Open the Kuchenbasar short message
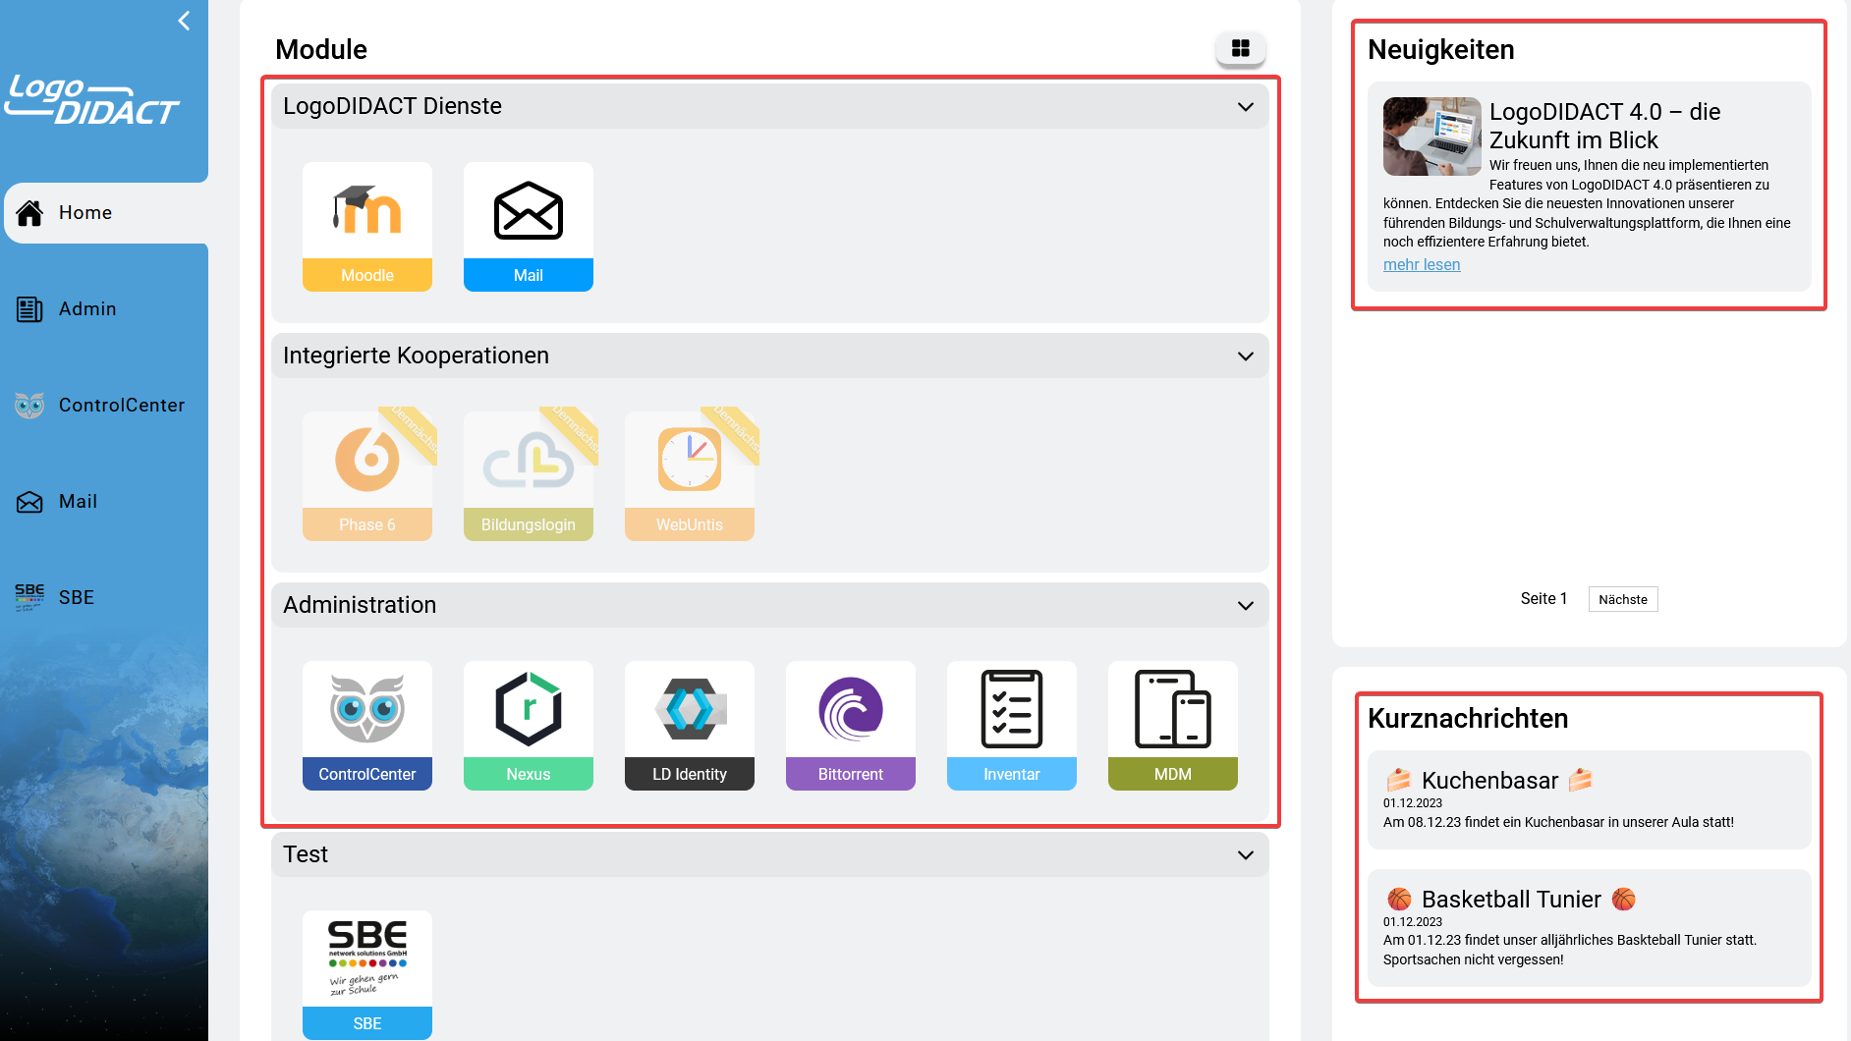The image size is (1851, 1041). point(1589,799)
